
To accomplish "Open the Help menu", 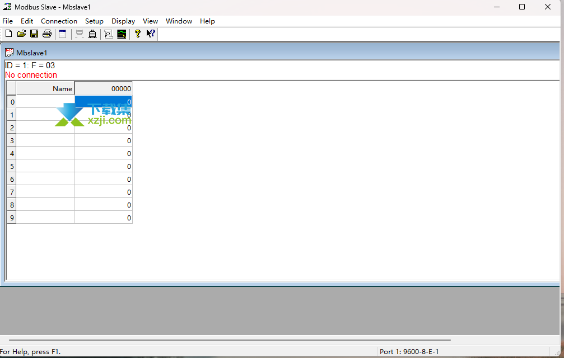I will pyautogui.click(x=207, y=21).
